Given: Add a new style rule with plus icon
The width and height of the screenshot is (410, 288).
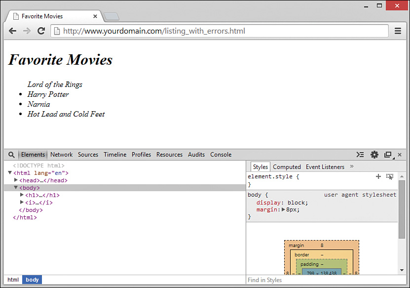Looking at the screenshot, I should coord(378,176).
